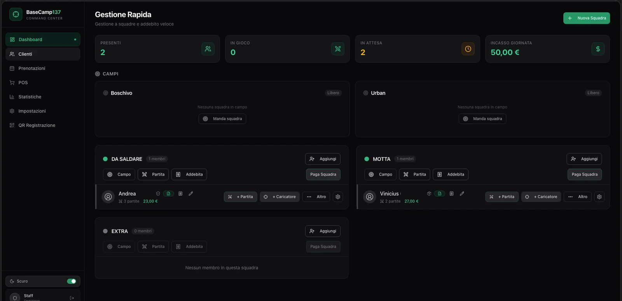Go to Clienti in the sidebar
The height and width of the screenshot is (301, 622).
[43, 54]
